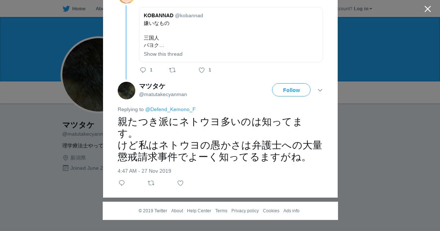Image resolution: width=440 pixels, height=231 pixels.
Task: Close the tweet overlay with X
Action: coord(428,9)
